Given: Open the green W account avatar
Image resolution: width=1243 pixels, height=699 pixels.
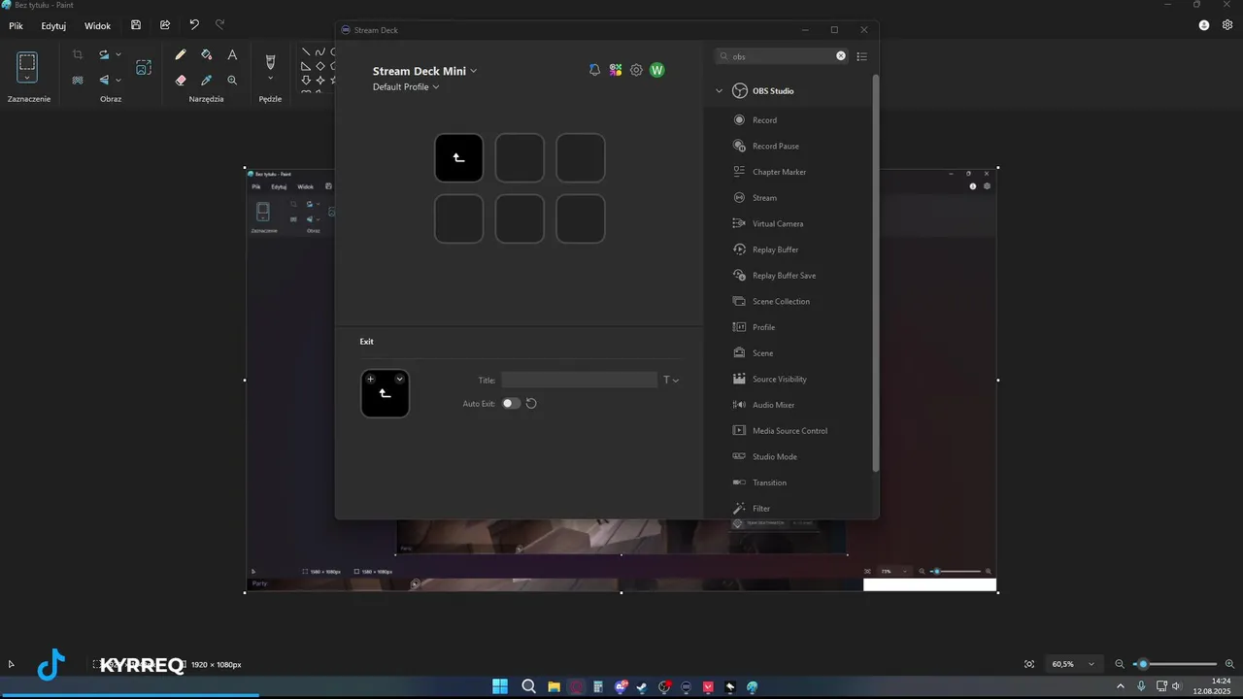Looking at the screenshot, I should point(657,70).
